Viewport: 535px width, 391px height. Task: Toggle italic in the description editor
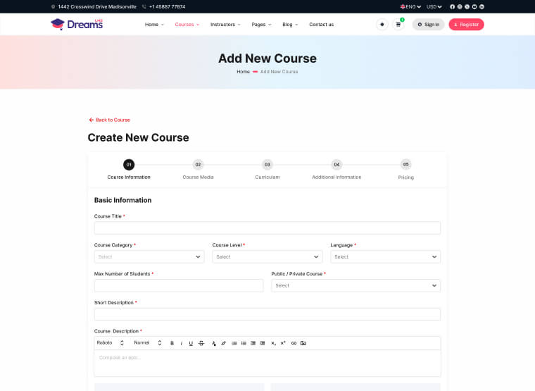pos(181,343)
